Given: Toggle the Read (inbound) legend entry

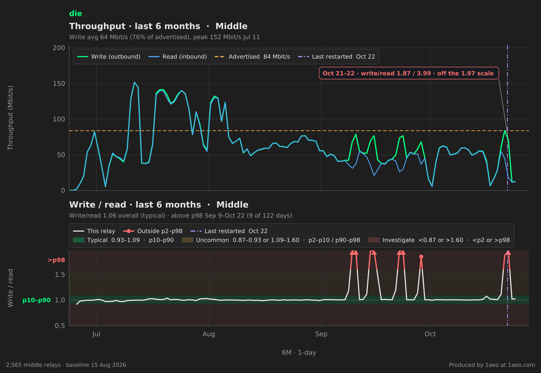Looking at the screenshot, I should coord(178,57).
